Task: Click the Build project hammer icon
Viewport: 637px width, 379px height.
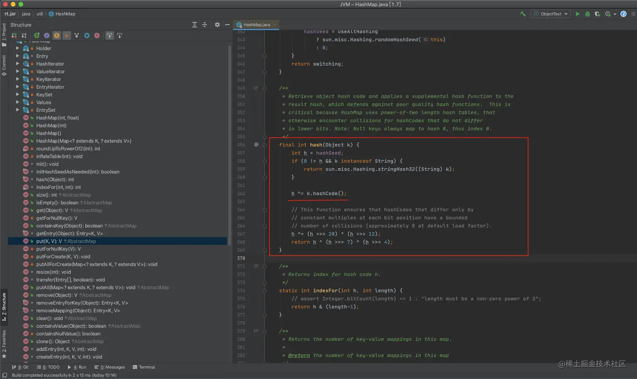Action: click(x=523, y=14)
